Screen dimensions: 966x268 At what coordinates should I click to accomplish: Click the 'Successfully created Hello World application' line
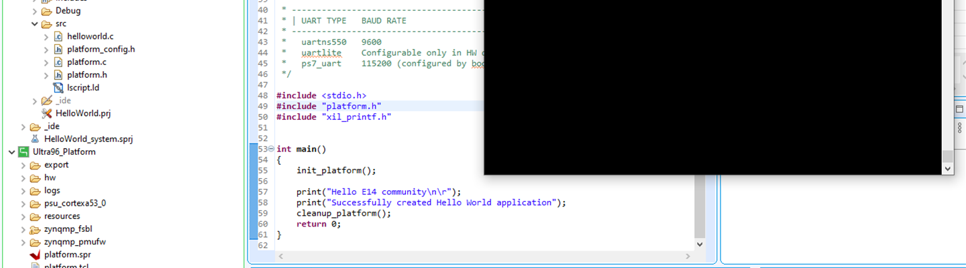coord(431,202)
